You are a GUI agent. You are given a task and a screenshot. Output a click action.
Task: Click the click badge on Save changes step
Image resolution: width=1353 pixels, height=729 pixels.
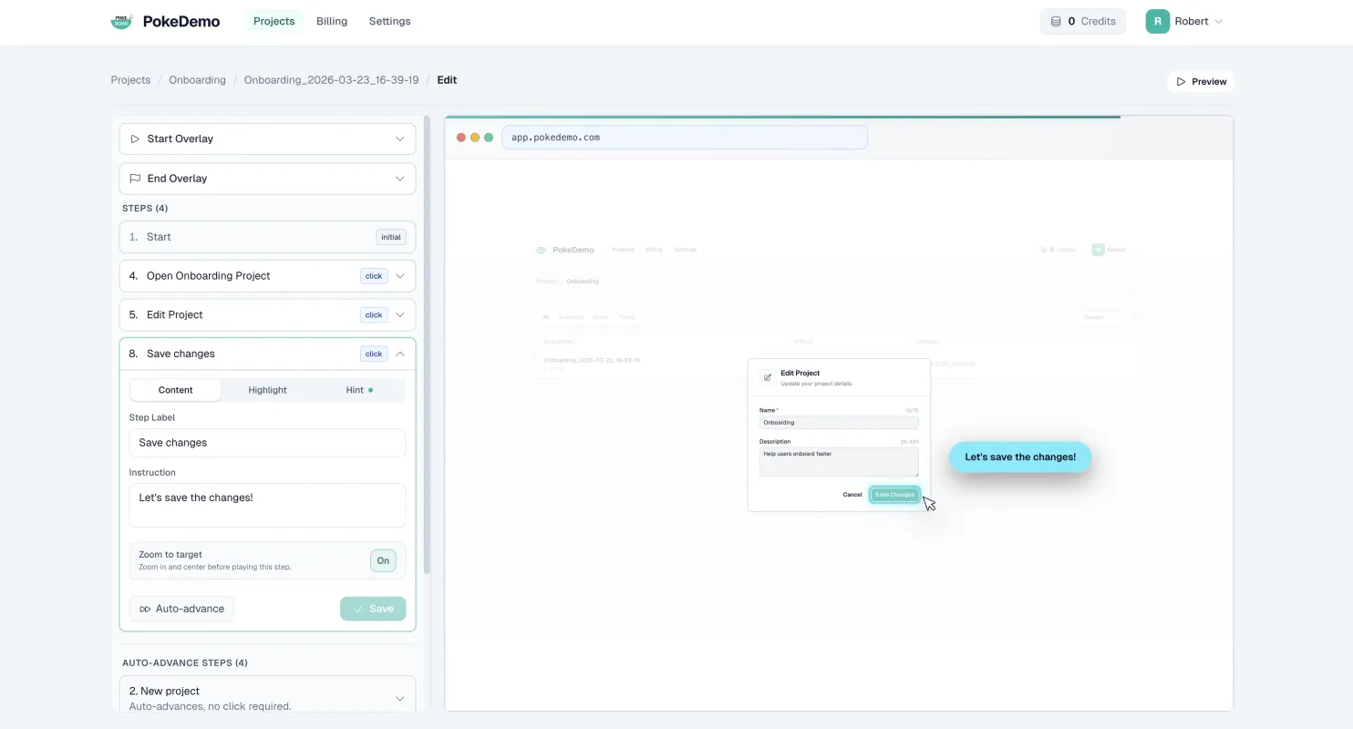tap(374, 354)
